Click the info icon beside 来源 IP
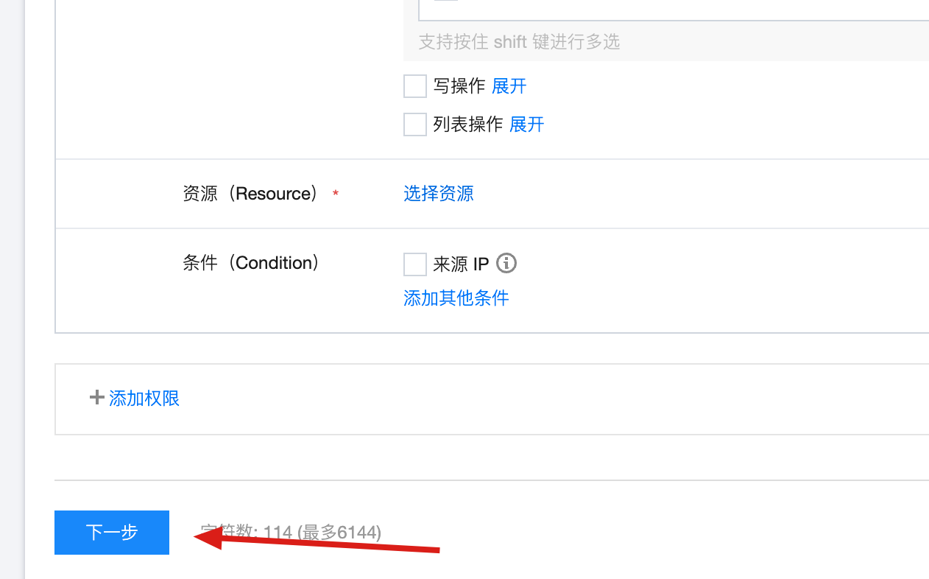This screenshot has height=579, width=929. click(506, 263)
